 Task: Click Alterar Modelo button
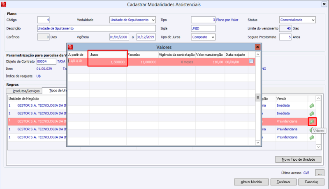pyautogui.click(x=251, y=182)
